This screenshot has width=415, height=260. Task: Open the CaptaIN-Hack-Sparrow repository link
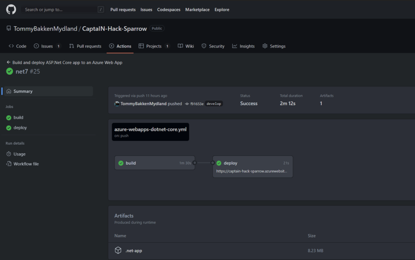114,29
